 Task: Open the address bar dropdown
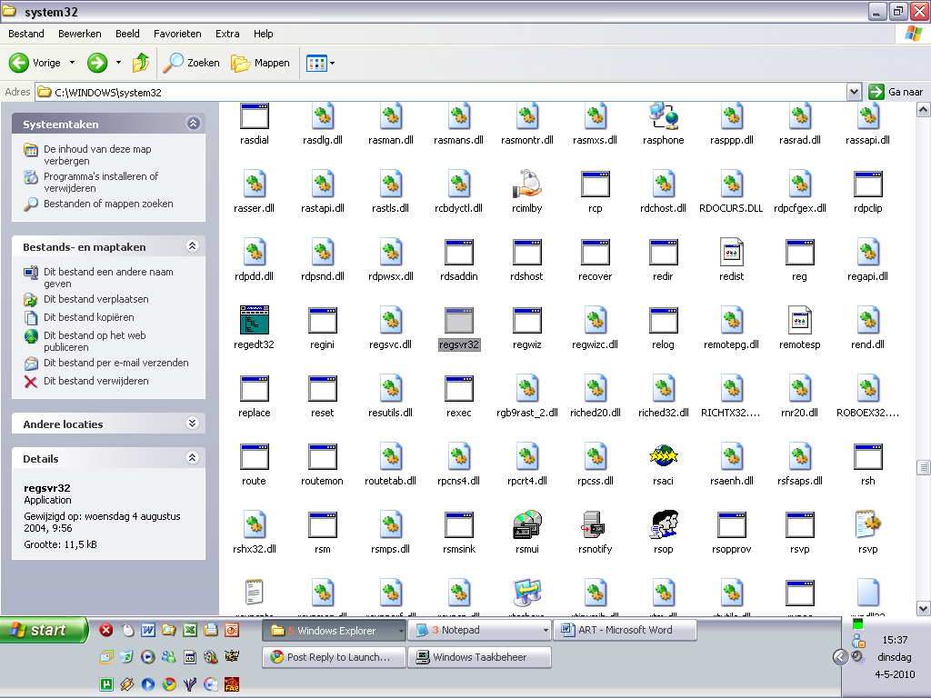pyautogui.click(x=854, y=92)
